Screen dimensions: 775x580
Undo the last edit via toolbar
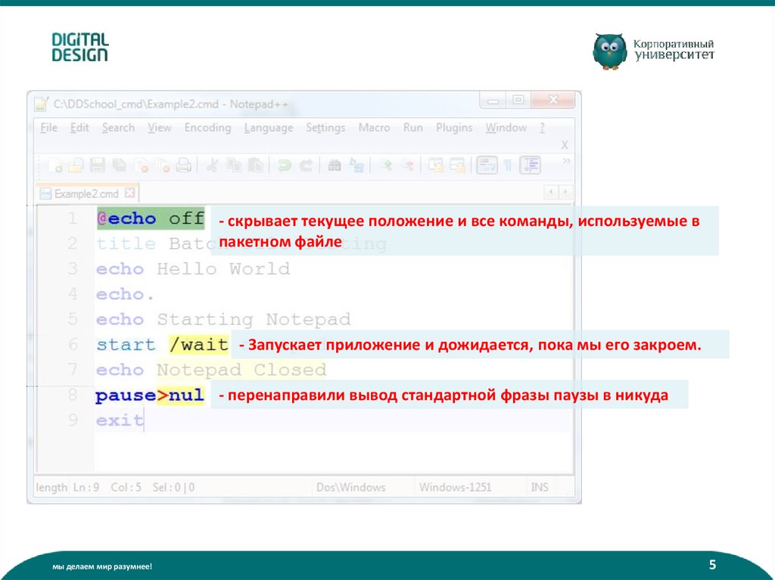click(285, 164)
